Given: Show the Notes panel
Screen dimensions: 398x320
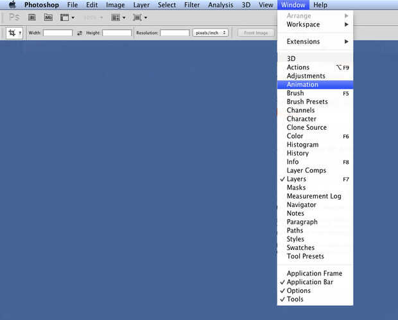Looking at the screenshot, I should coord(315,213).
